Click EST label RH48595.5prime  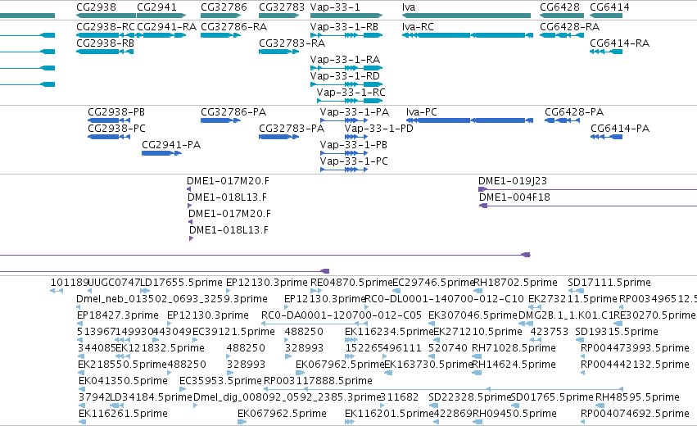click(637, 397)
